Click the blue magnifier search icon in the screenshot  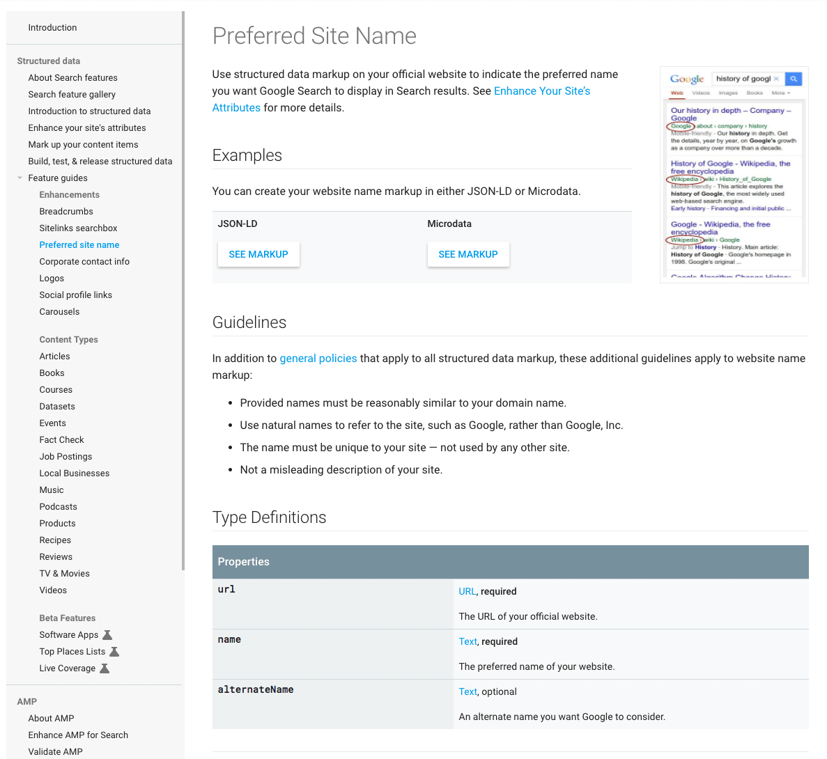(x=794, y=79)
